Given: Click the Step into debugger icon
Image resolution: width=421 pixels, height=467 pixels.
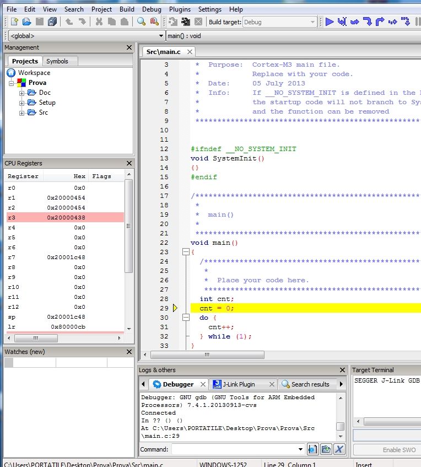Looking at the screenshot, I should point(368,22).
